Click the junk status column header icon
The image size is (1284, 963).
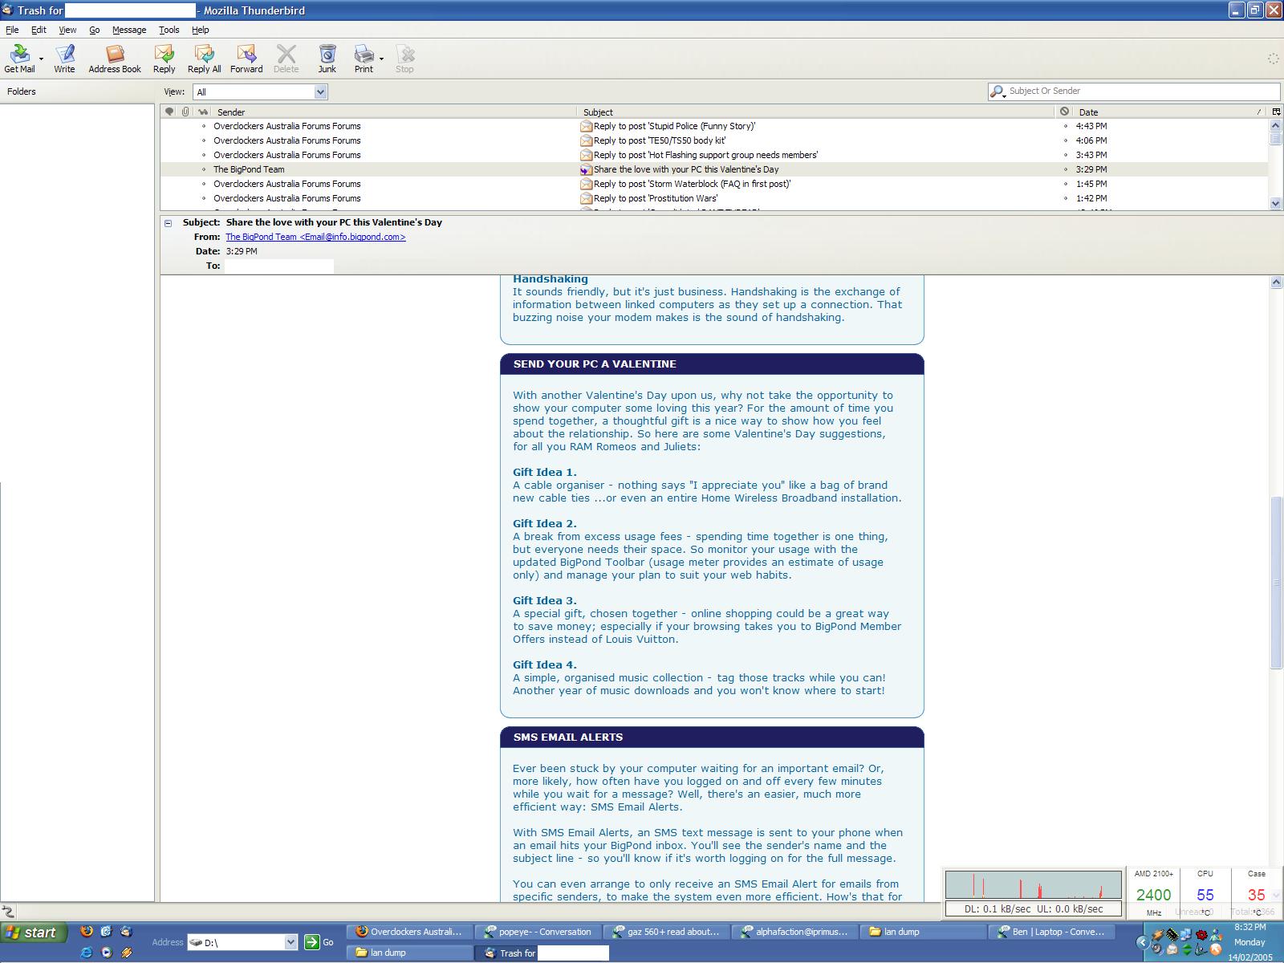coord(1064,112)
